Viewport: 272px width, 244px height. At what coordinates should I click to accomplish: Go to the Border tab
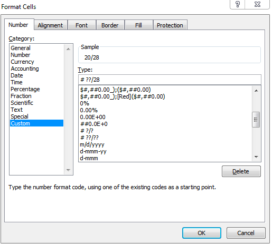[x=110, y=25]
